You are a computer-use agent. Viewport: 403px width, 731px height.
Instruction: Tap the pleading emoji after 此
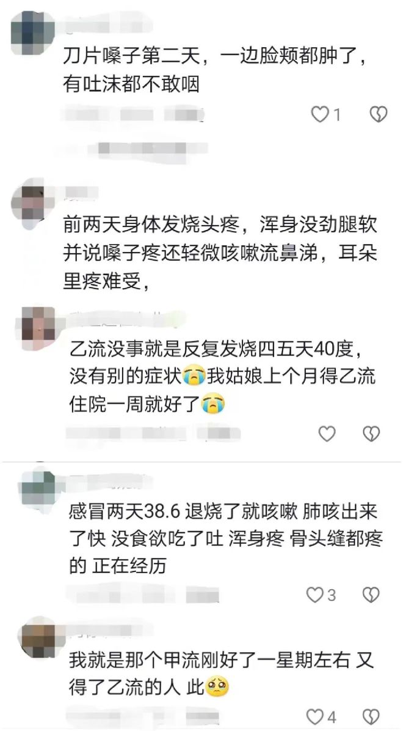(217, 688)
